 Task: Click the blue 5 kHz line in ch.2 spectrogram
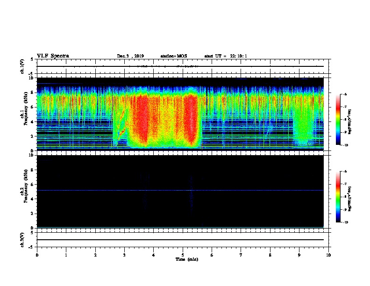tap(180, 190)
